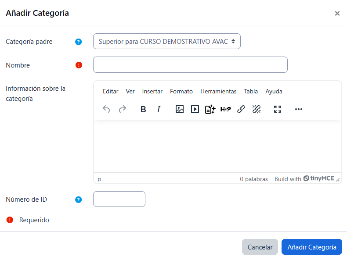Click the Undo arrow in editor toolbar
The height and width of the screenshot is (260, 347).
point(106,109)
